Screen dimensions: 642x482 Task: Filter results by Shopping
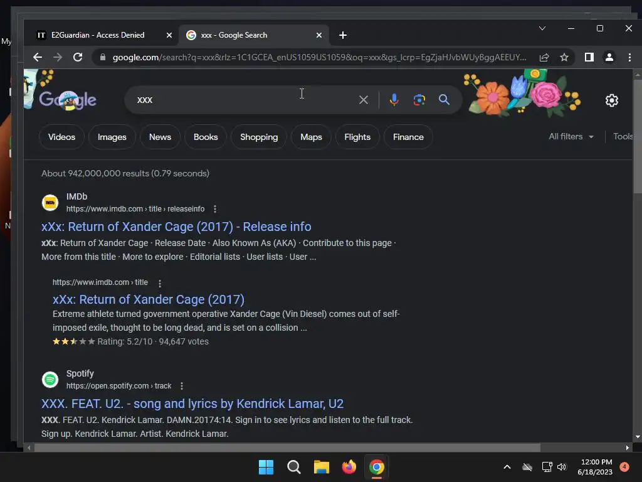coord(259,137)
